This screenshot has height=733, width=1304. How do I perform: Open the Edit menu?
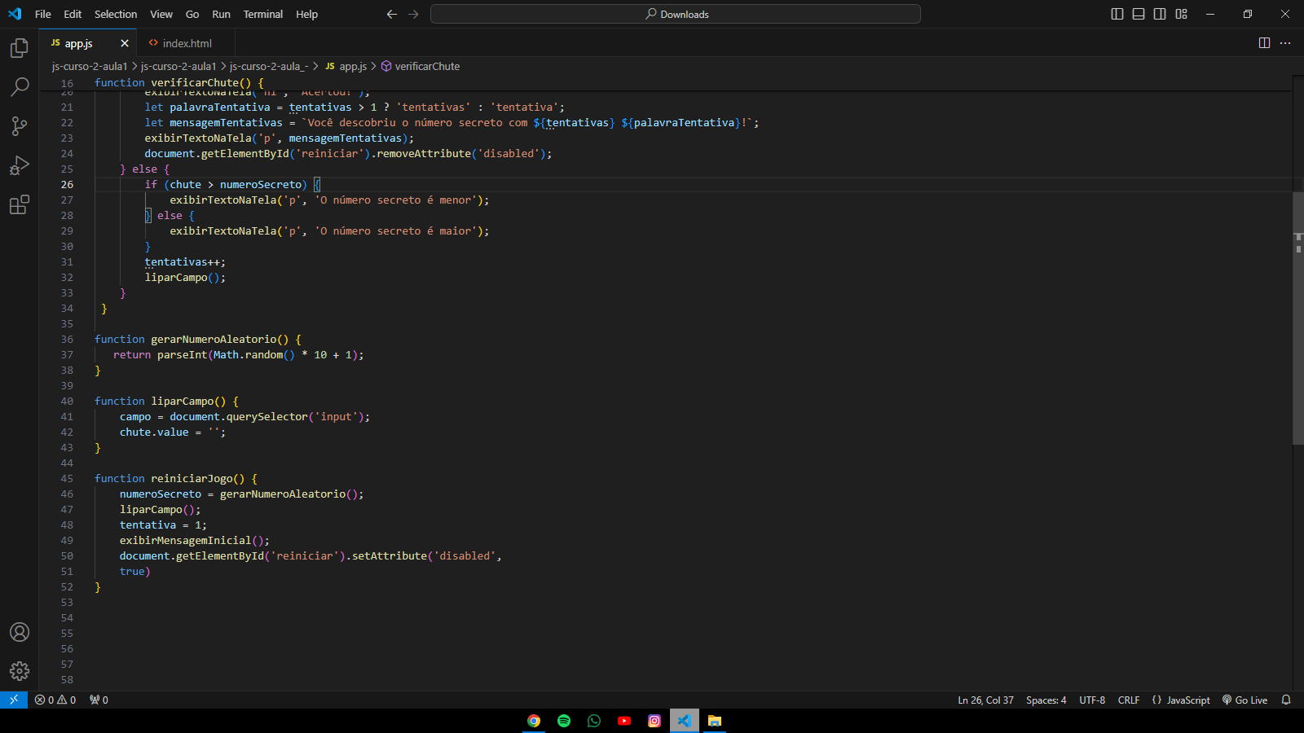(73, 14)
